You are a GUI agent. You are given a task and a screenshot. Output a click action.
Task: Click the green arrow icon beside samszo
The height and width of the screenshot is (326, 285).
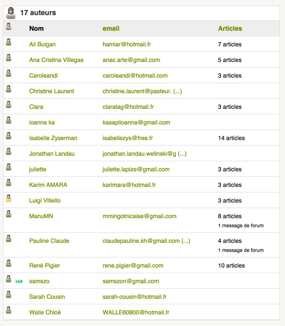(x=19, y=281)
